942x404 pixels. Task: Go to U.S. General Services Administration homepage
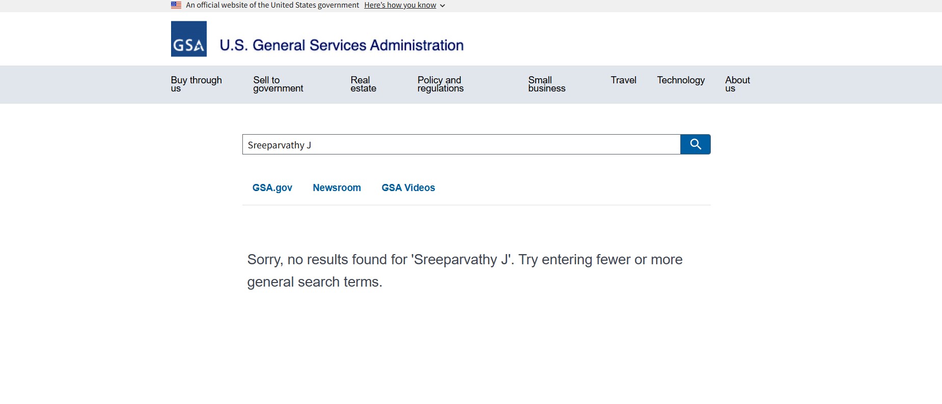[342, 45]
